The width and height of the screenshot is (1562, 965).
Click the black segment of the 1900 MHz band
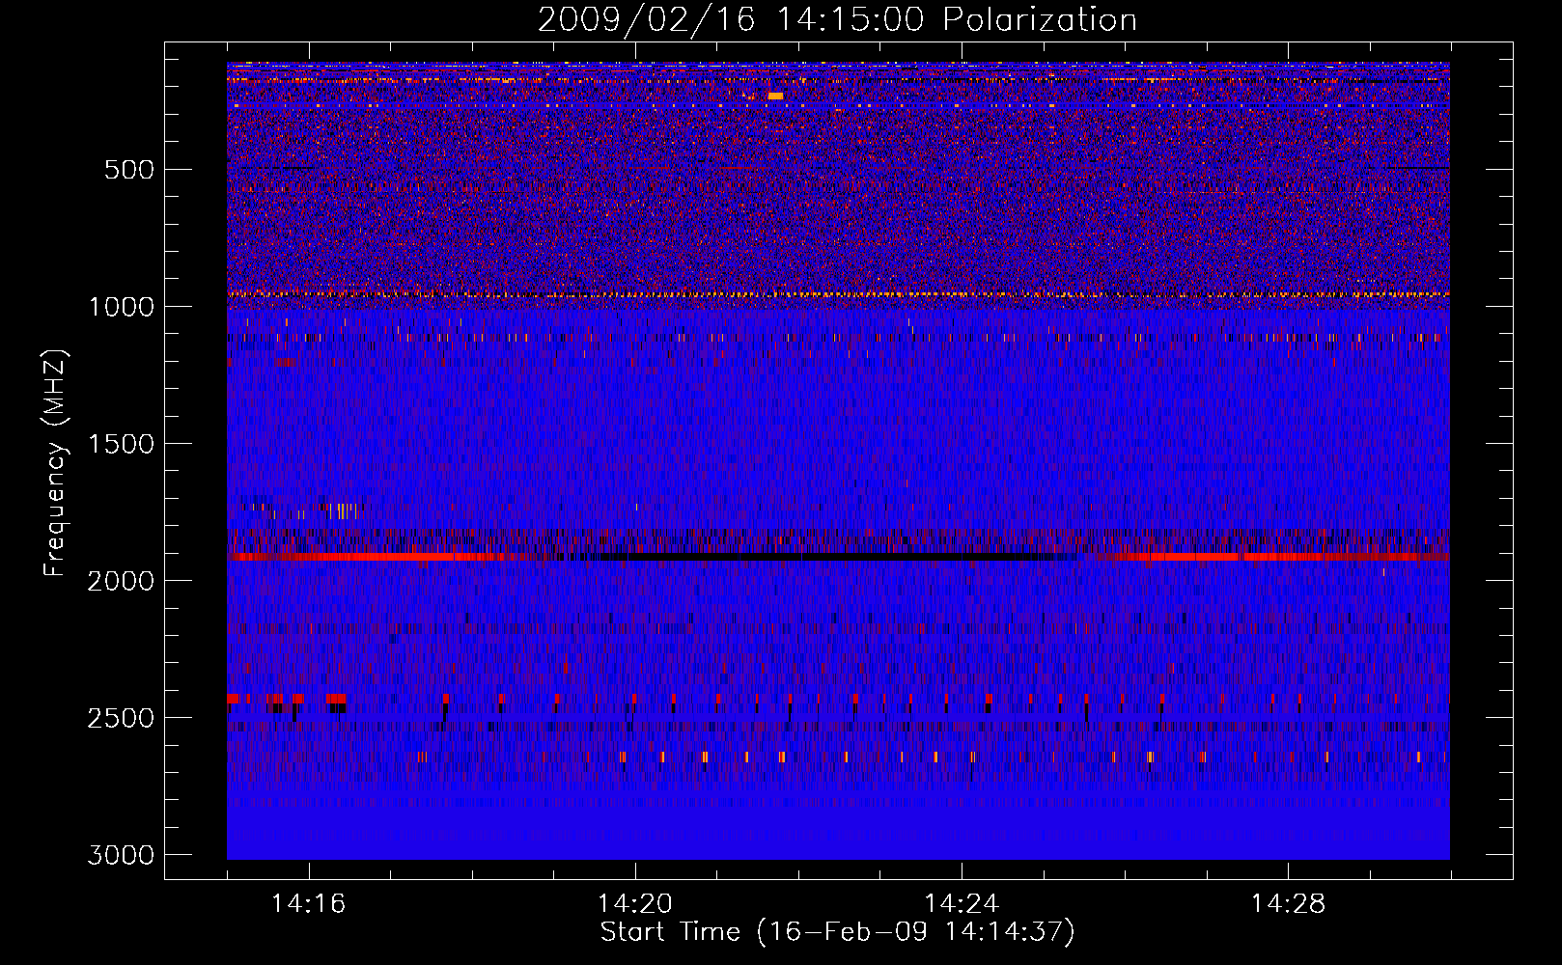pyautogui.click(x=821, y=557)
